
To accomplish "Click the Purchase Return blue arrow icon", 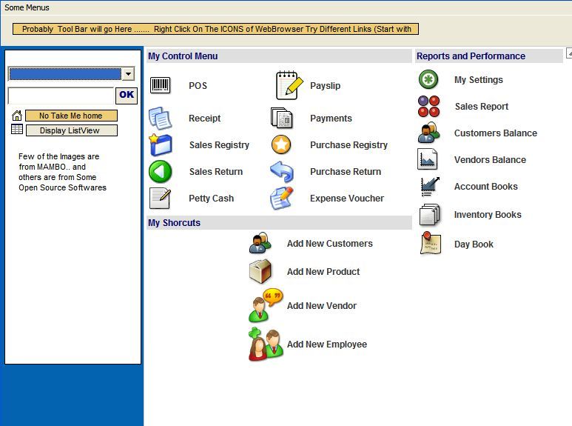I will coord(281,172).
